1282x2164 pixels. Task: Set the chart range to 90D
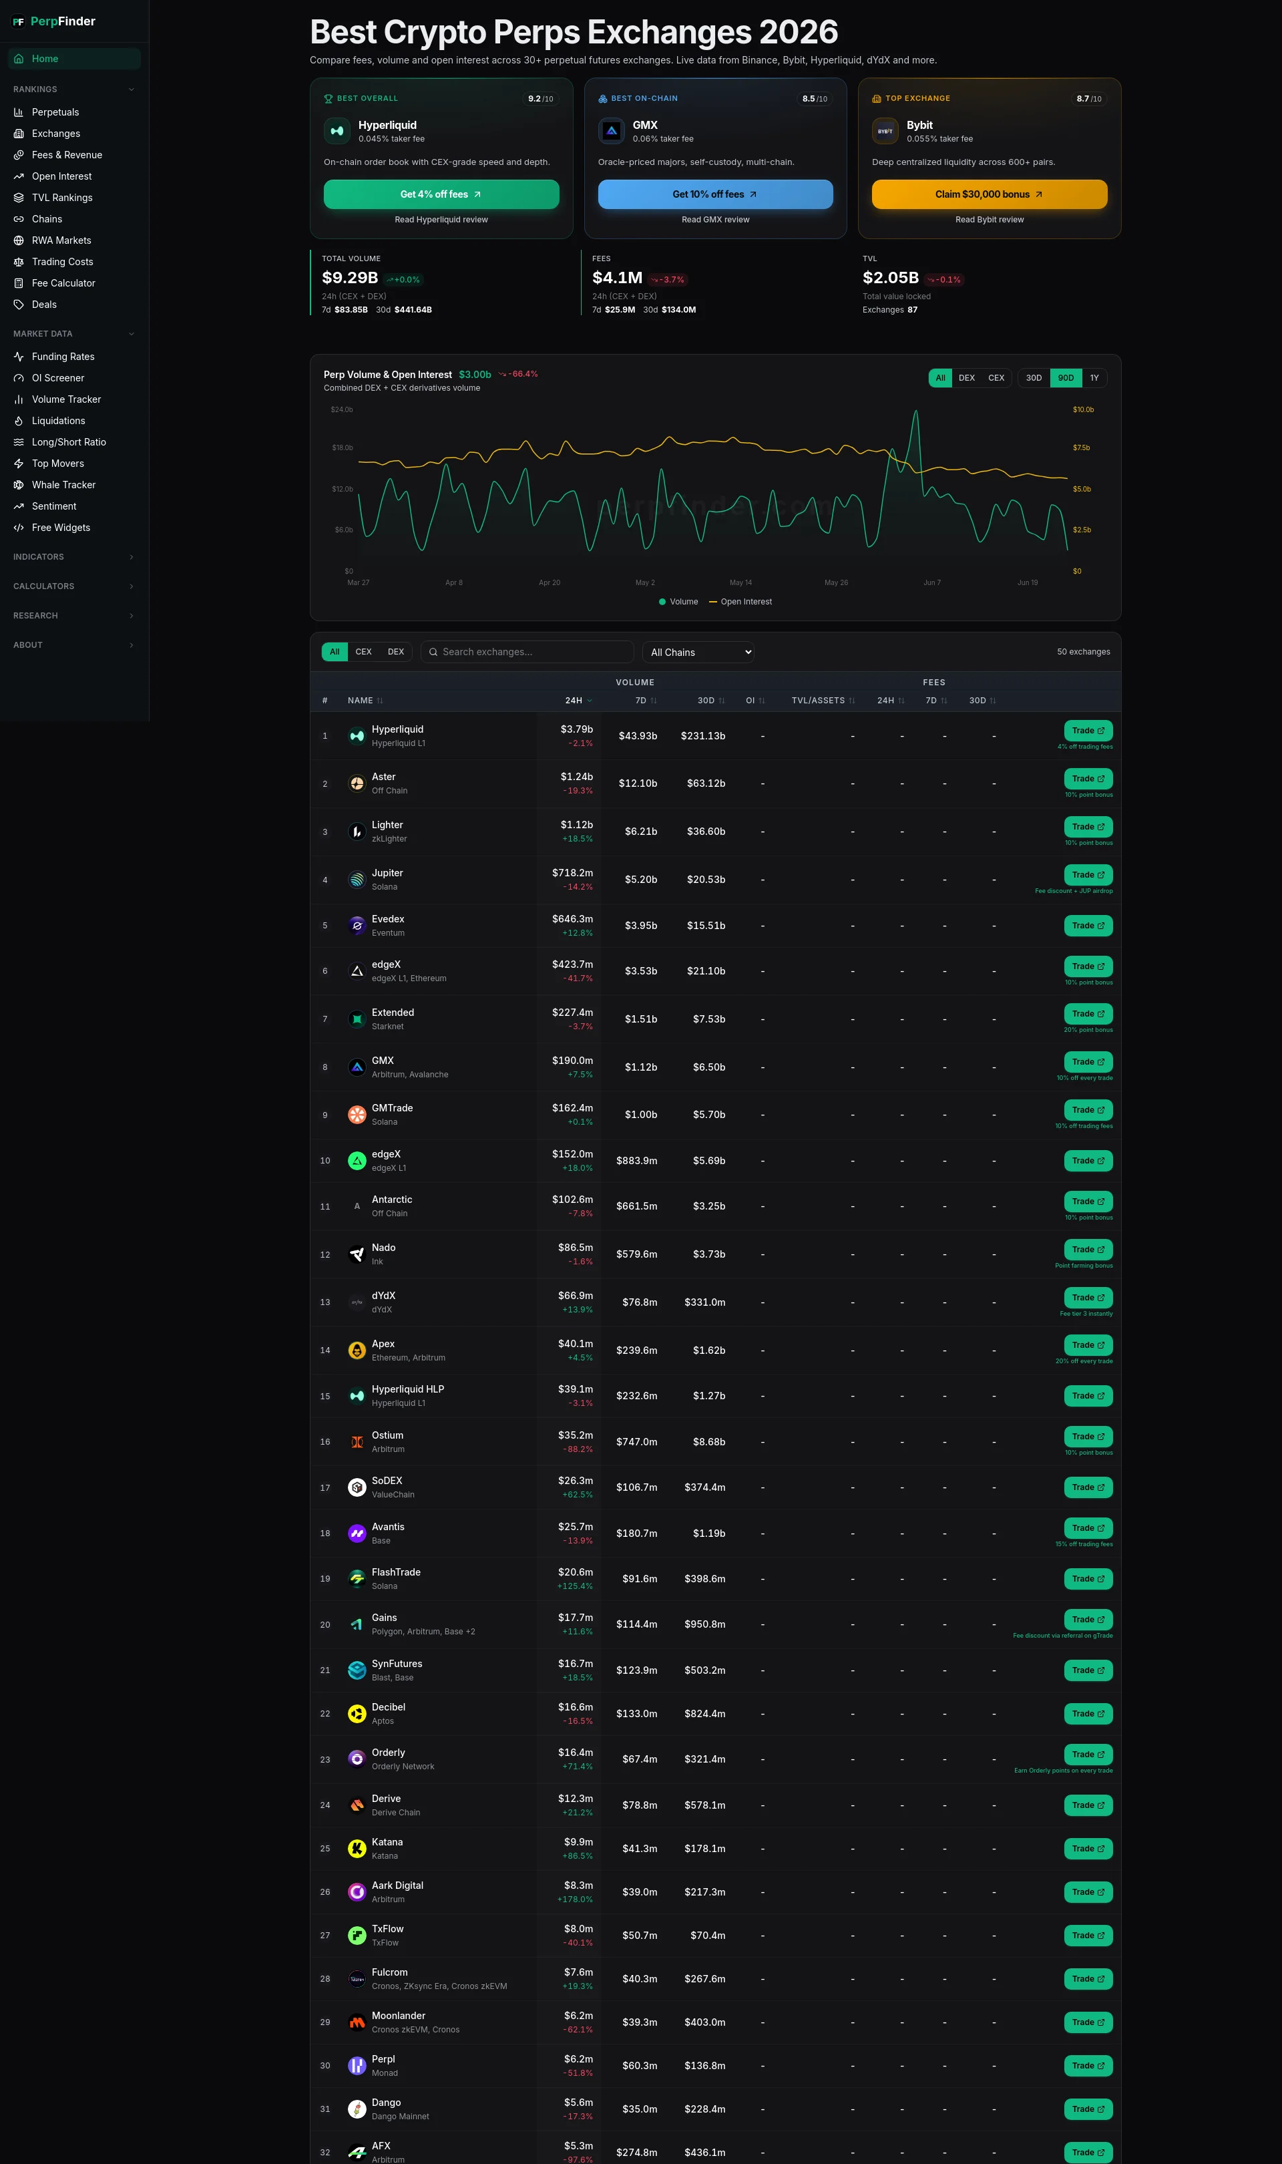click(1066, 377)
